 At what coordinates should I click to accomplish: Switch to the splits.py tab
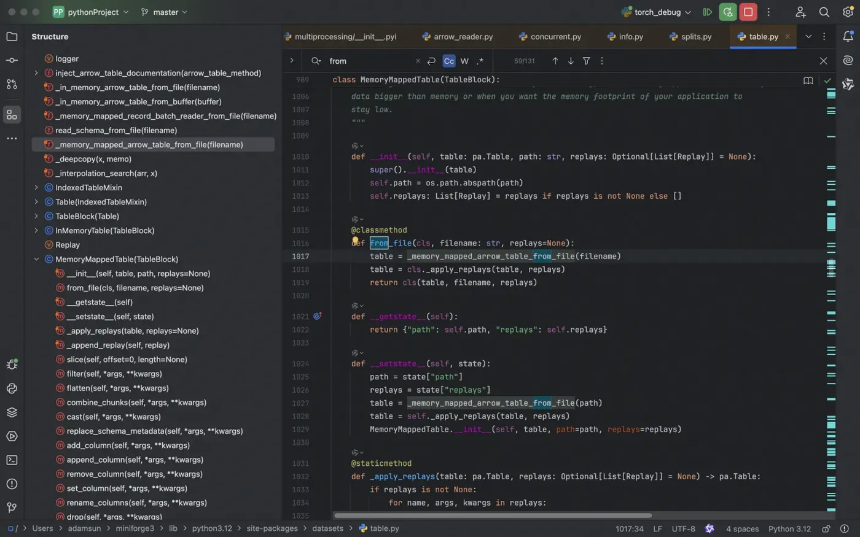click(x=690, y=37)
